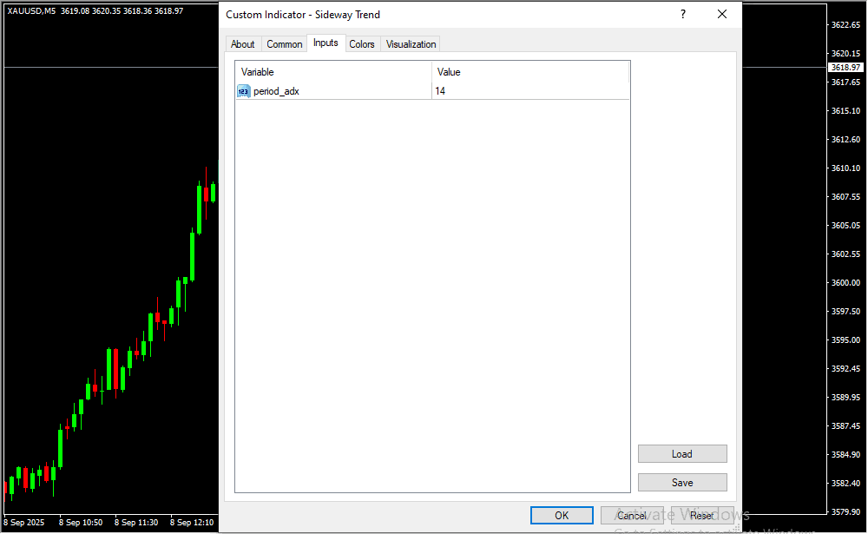Open the Common tab
The height and width of the screenshot is (534, 868).
point(285,44)
